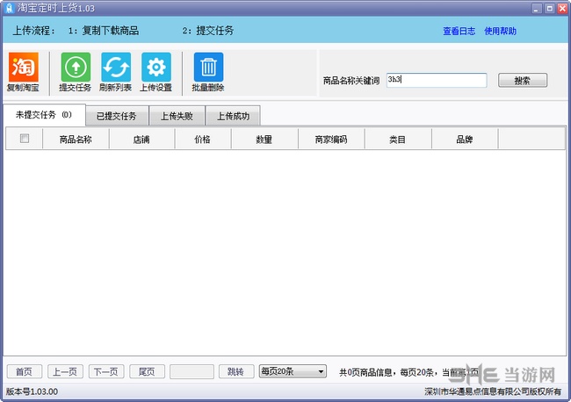The width and height of the screenshot is (571, 402).
Task: Click the 复制淘宝 orange Taobao icon
Action: (24, 67)
